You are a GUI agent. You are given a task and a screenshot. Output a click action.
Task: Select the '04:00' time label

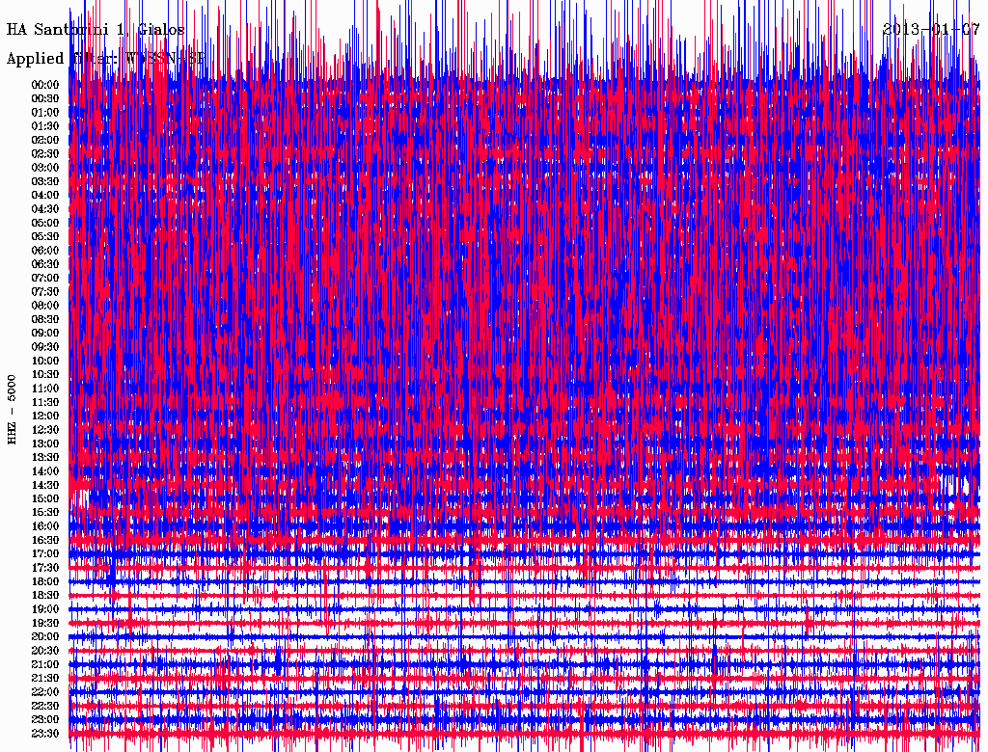(x=45, y=196)
